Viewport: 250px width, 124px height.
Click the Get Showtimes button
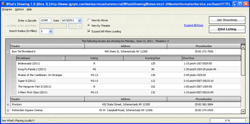click(227, 20)
